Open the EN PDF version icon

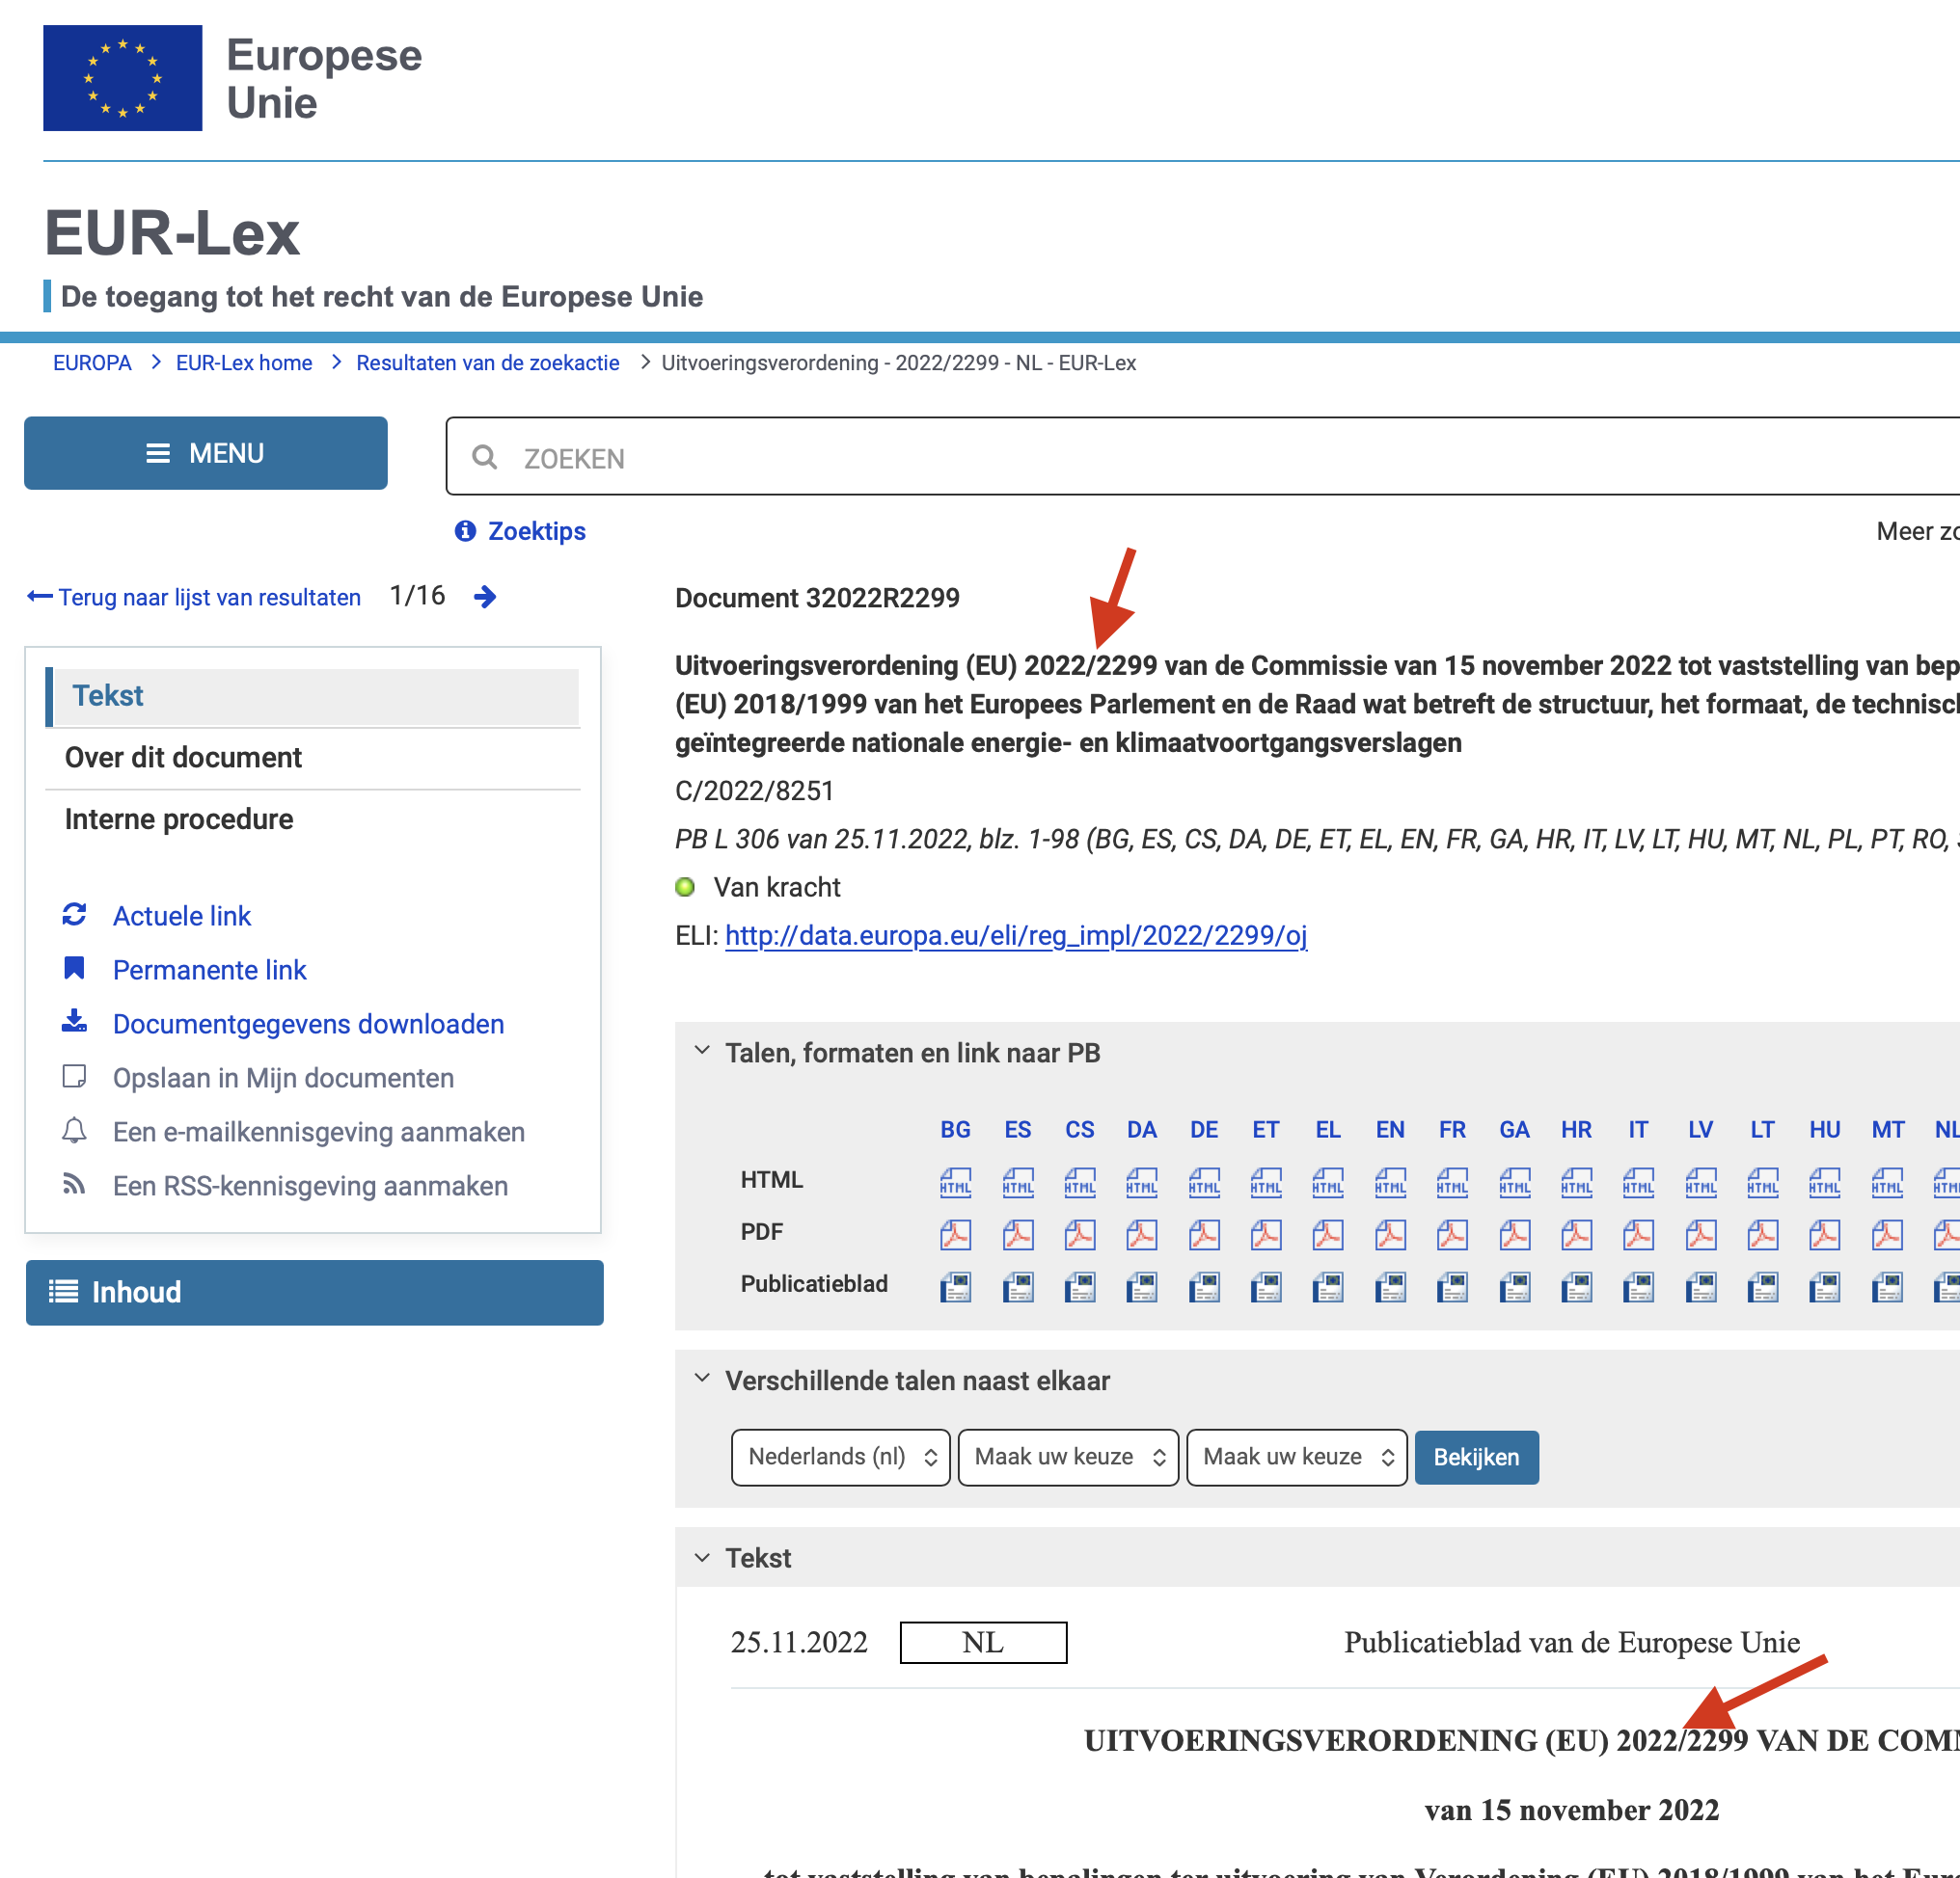[1390, 1235]
